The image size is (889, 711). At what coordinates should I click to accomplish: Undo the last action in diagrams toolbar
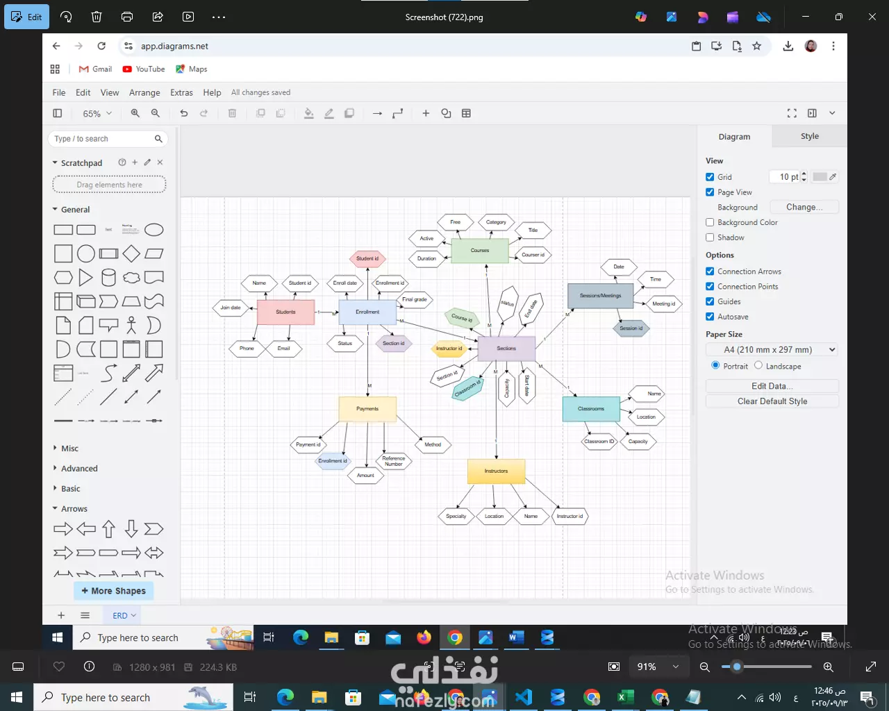pyautogui.click(x=184, y=113)
